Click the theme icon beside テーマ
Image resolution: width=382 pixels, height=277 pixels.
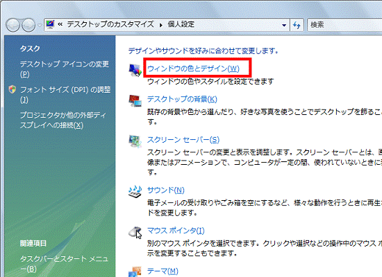pos(135,271)
